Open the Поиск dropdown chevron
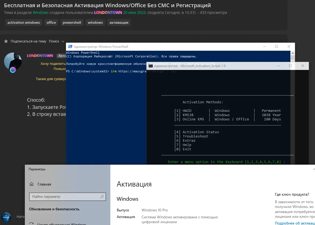This screenshot has height=225, width=315. click(63, 41)
